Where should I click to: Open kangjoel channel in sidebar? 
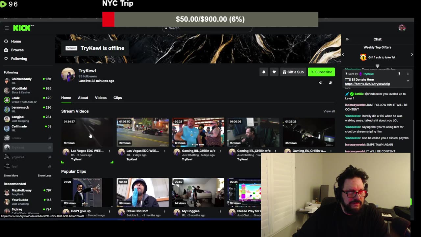[x=28, y=119]
